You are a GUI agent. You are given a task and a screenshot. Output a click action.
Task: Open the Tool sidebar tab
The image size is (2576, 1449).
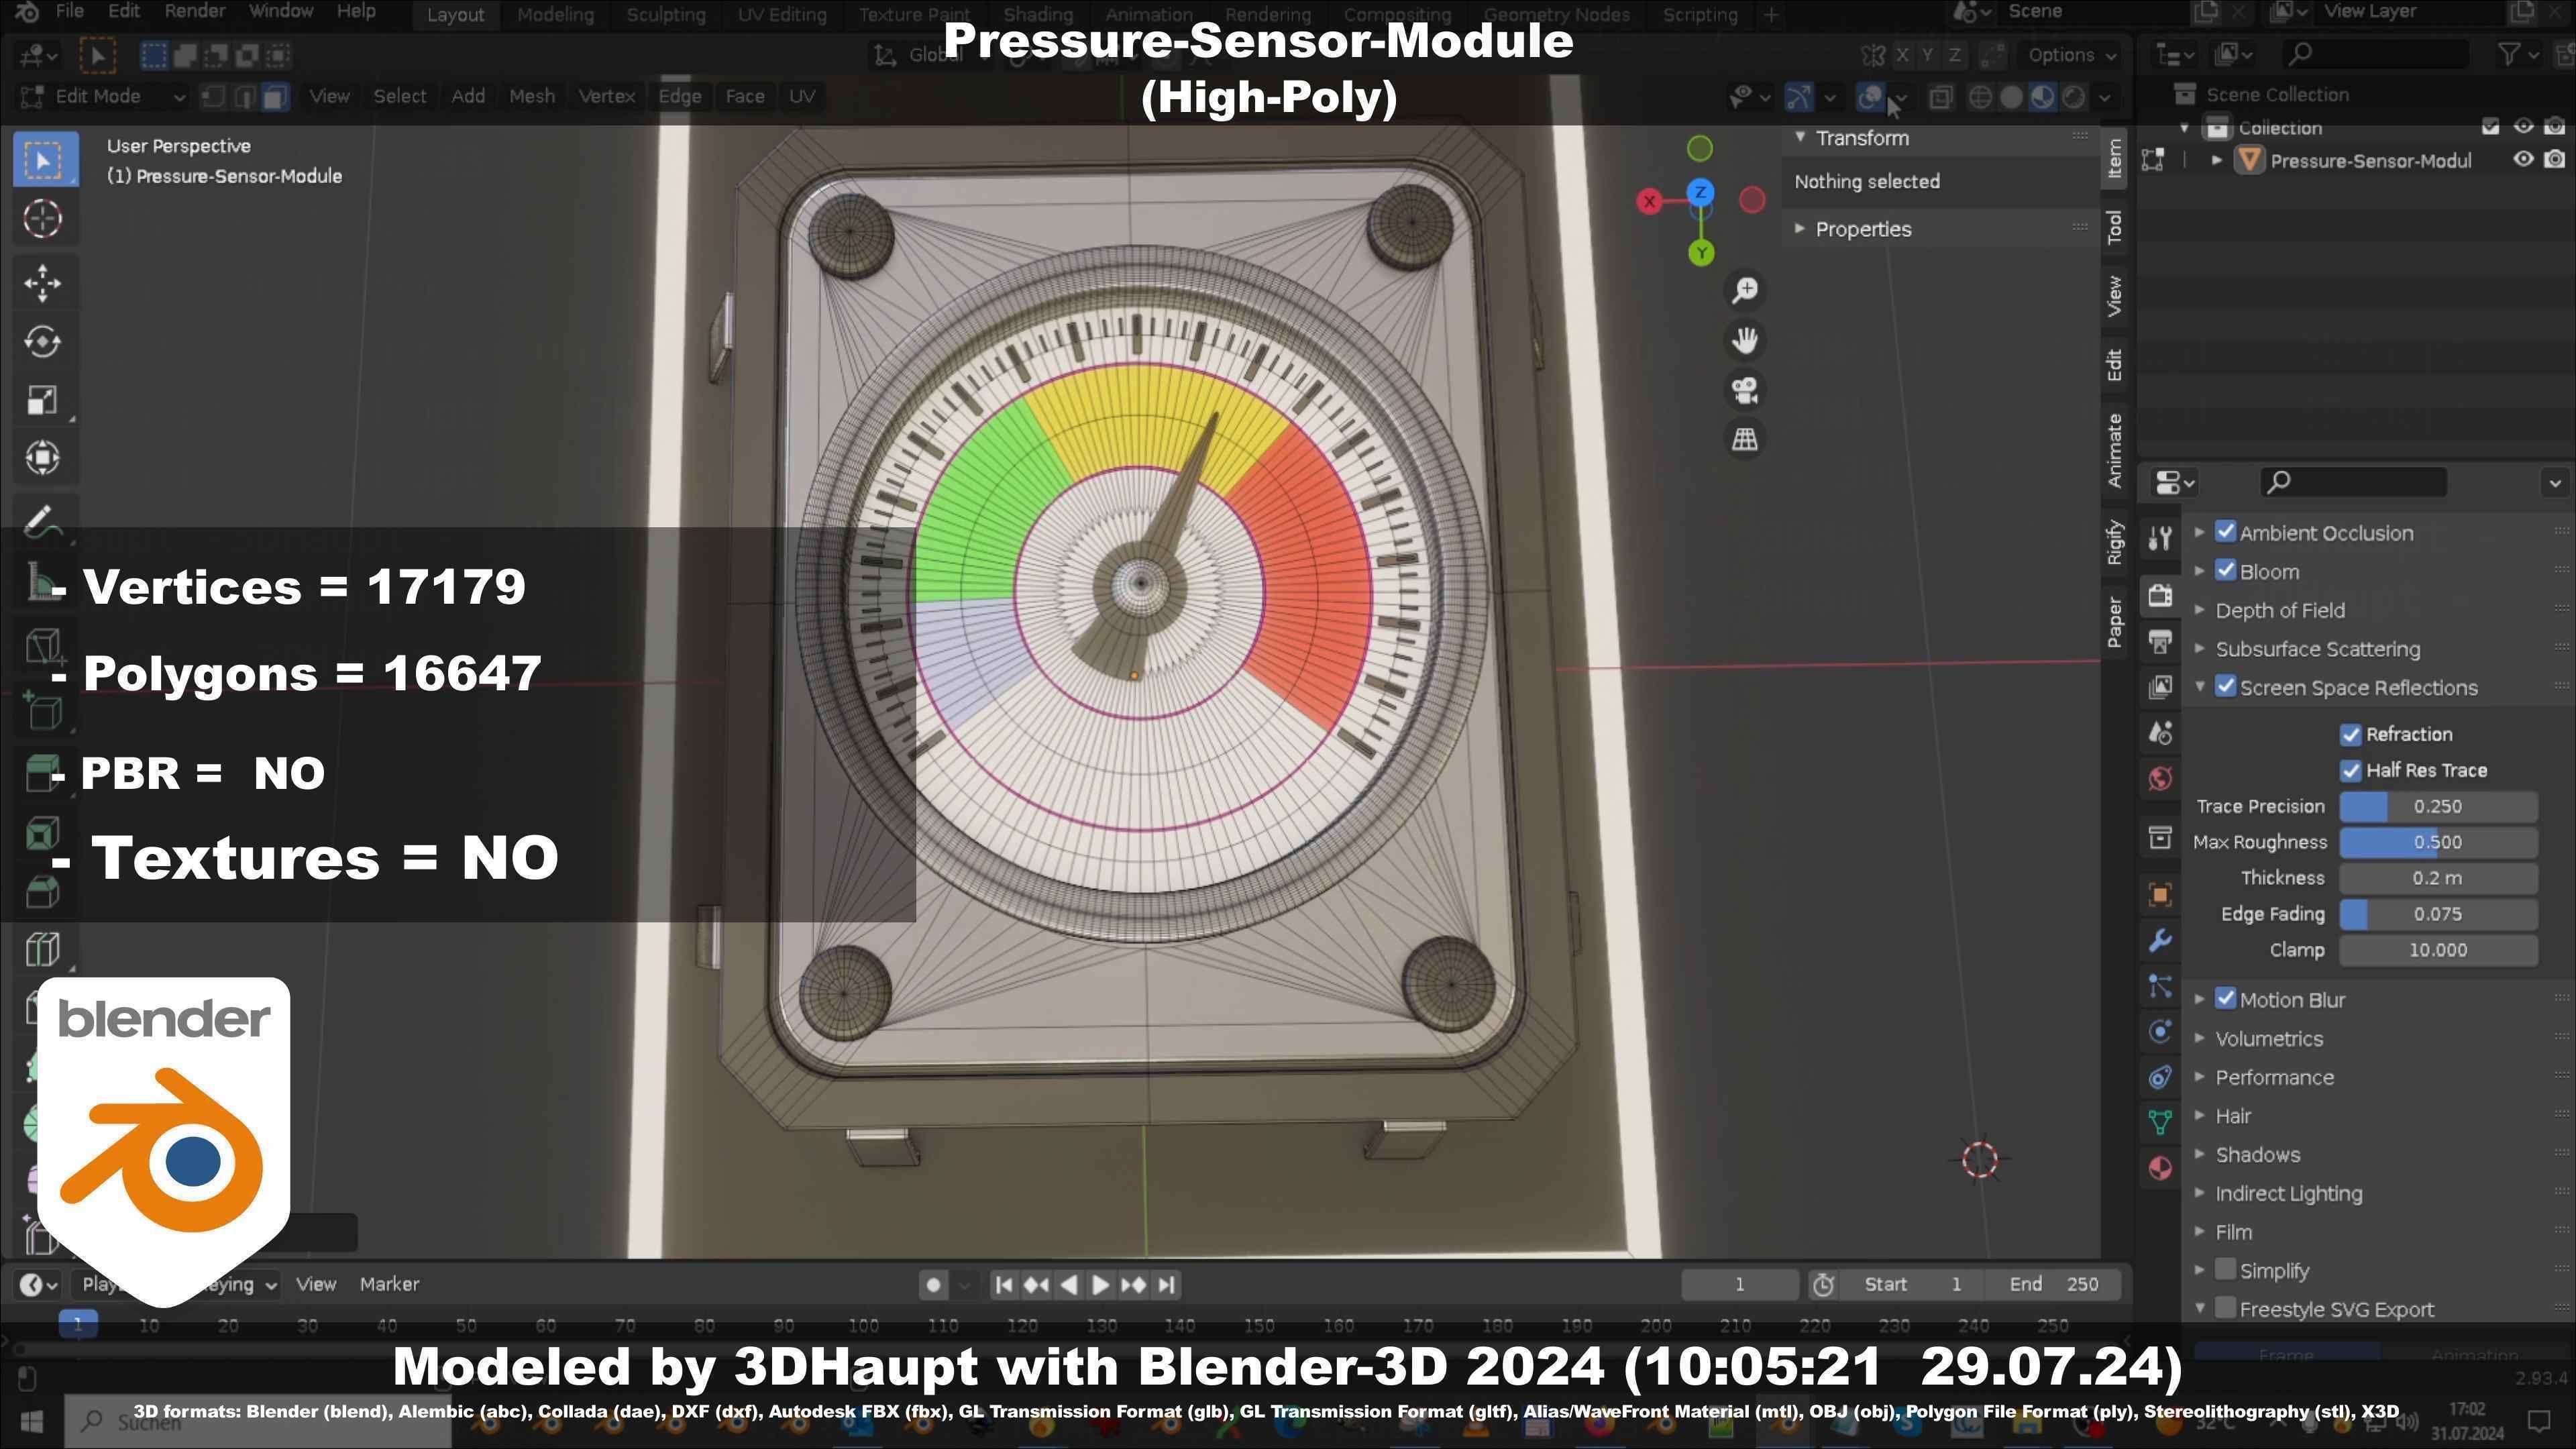(2114, 227)
